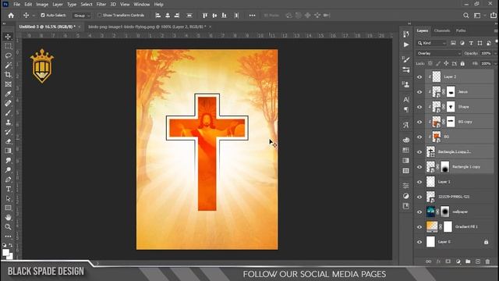The height and width of the screenshot is (281, 499).
Task: Select the Brush tool
Action: pyautogui.click(x=9, y=112)
